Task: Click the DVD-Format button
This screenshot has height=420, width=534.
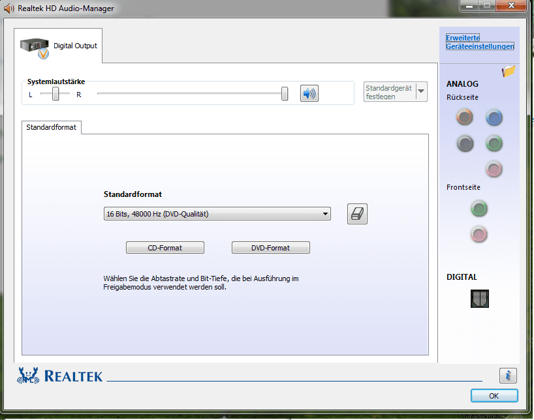Action: [271, 248]
